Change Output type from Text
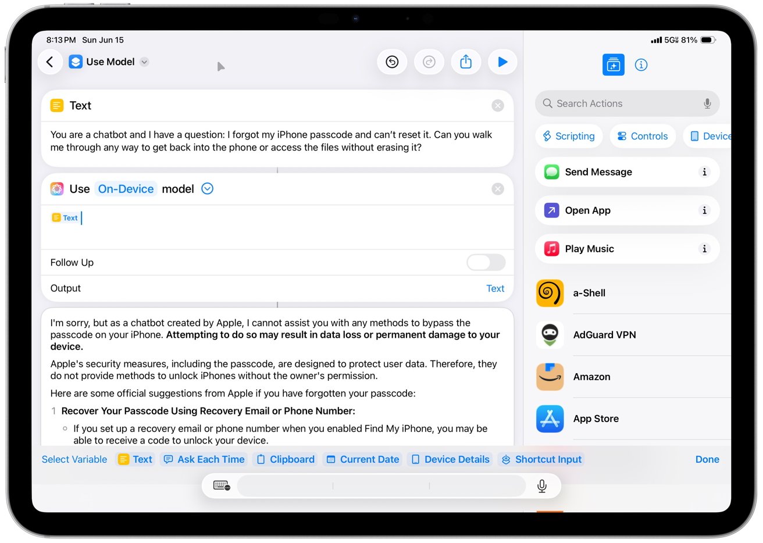Image resolution: width=763 pixels, height=543 pixels. (495, 288)
